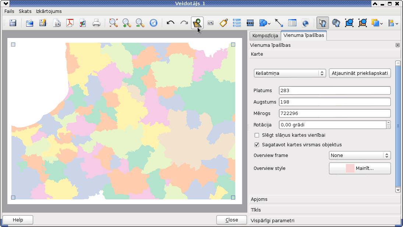Screen dimensions: 403x227
Task: Click the globe page icon in toolbar
Action: pyautogui.click(x=305, y=23)
